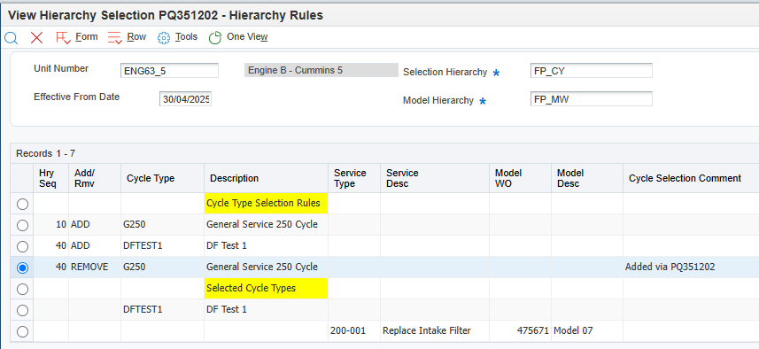This screenshot has height=349, width=759.
Task: Select the REMOVE G250 row radio button
Action: tap(22, 268)
